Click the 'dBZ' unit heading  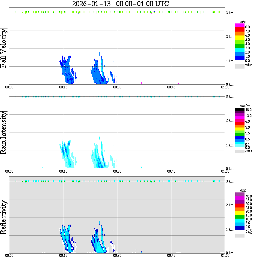(x=243, y=190)
